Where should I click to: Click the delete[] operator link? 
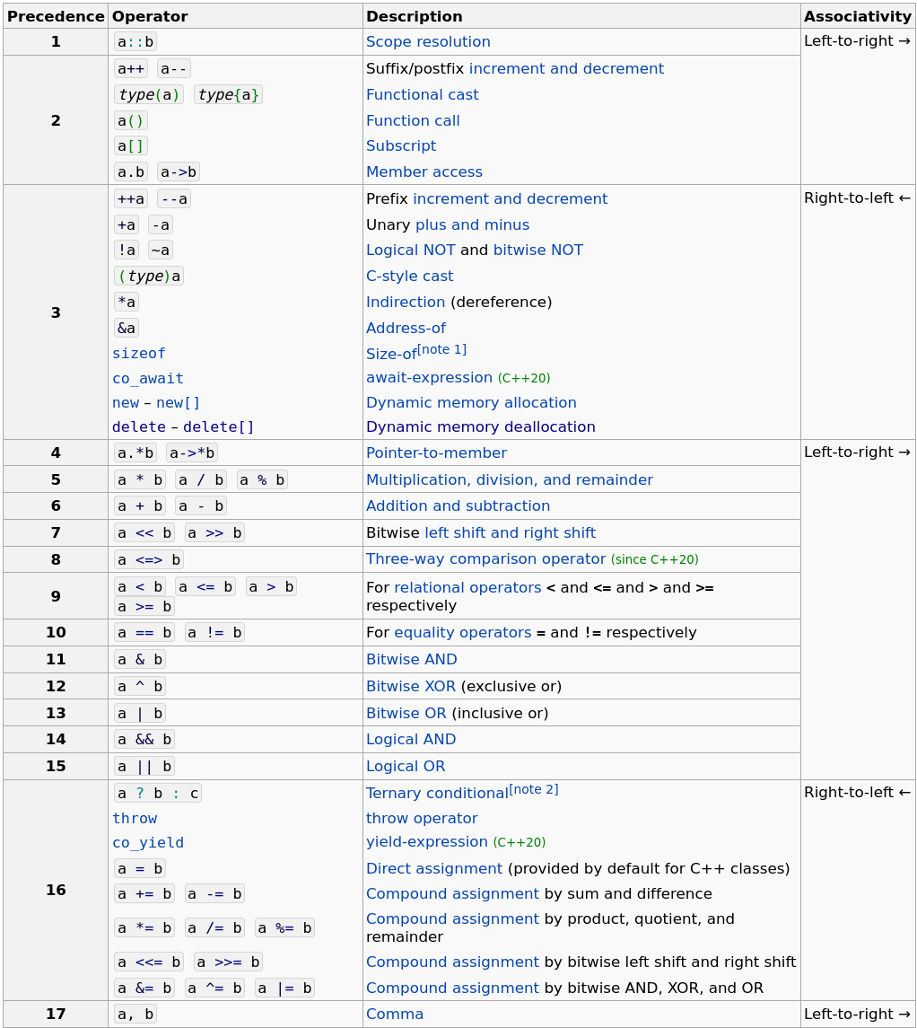[x=219, y=427]
